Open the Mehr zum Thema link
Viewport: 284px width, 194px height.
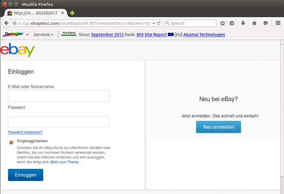[x=64, y=162]
